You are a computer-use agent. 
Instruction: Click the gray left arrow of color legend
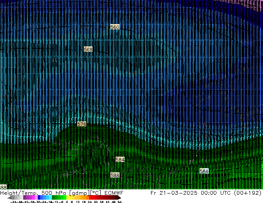tap(9, 198)
